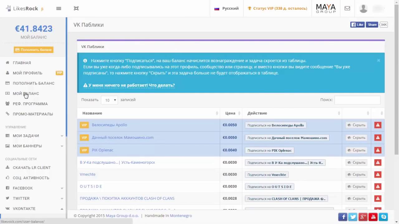
Task: Expand the МОИ БАННЕРЫ sidebar section
Action: (x=34, y=146)
